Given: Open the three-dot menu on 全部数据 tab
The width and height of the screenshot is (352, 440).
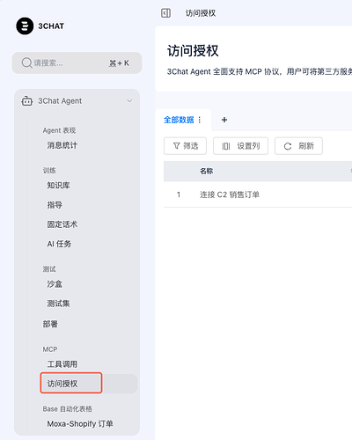Looking at the screenshot, I should (200, 120).
